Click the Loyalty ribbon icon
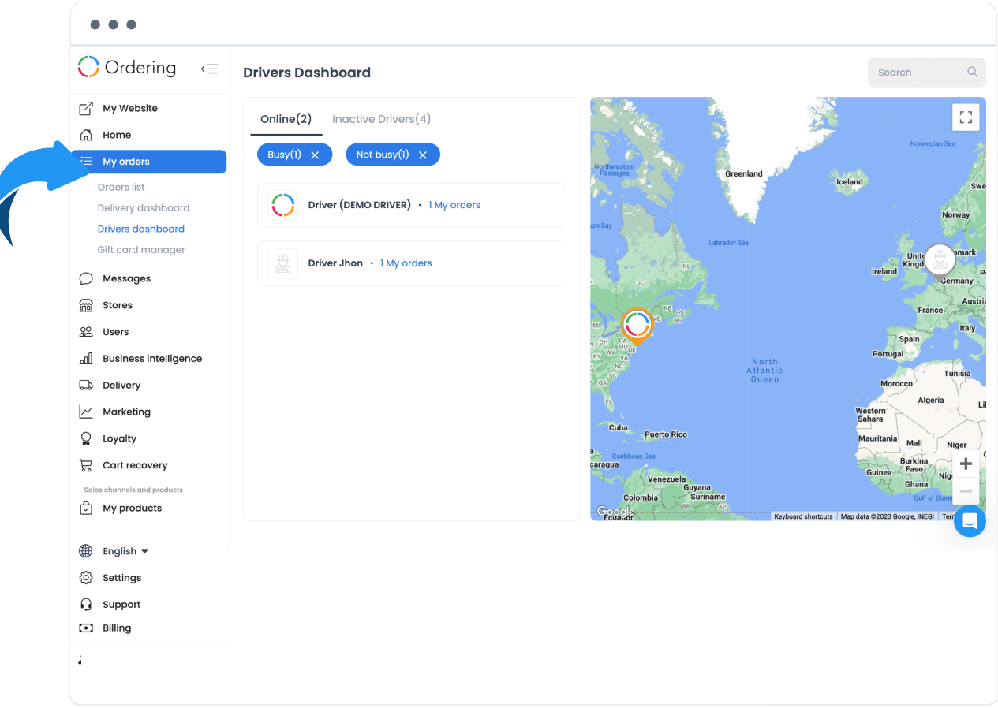The width and height of the screenshot is (998, 708). (87, 438)
